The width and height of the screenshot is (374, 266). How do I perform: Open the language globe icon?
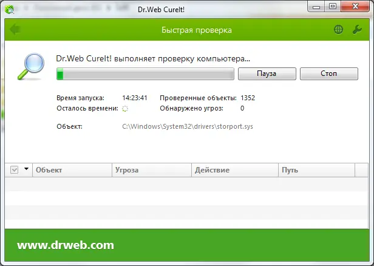338,30
